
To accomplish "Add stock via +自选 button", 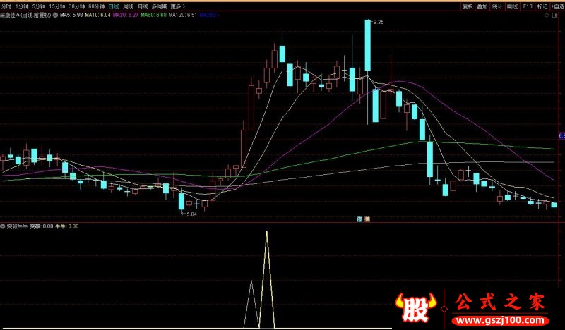I will click(557, 6).
